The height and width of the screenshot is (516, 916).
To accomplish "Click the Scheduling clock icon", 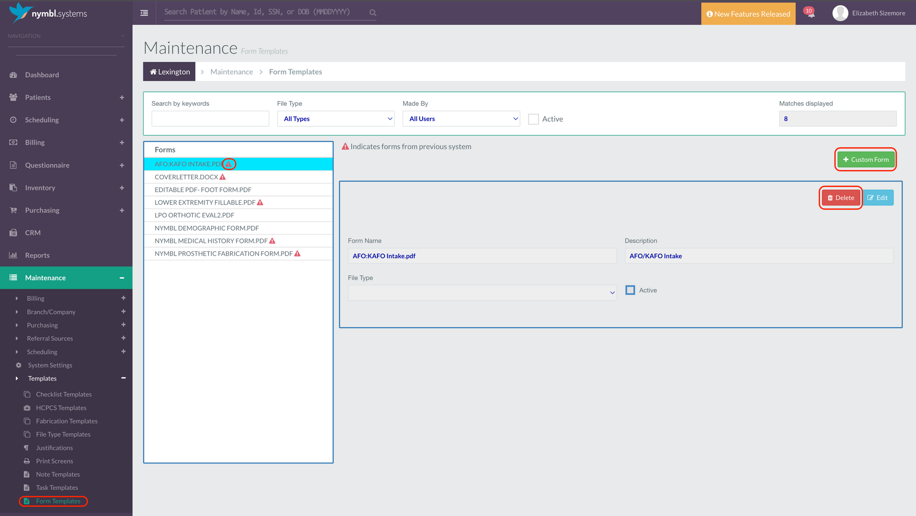I will click(13, 120).
